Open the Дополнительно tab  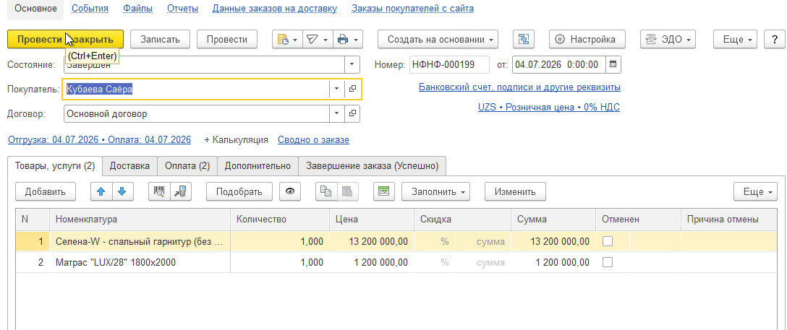coord(258,166)
